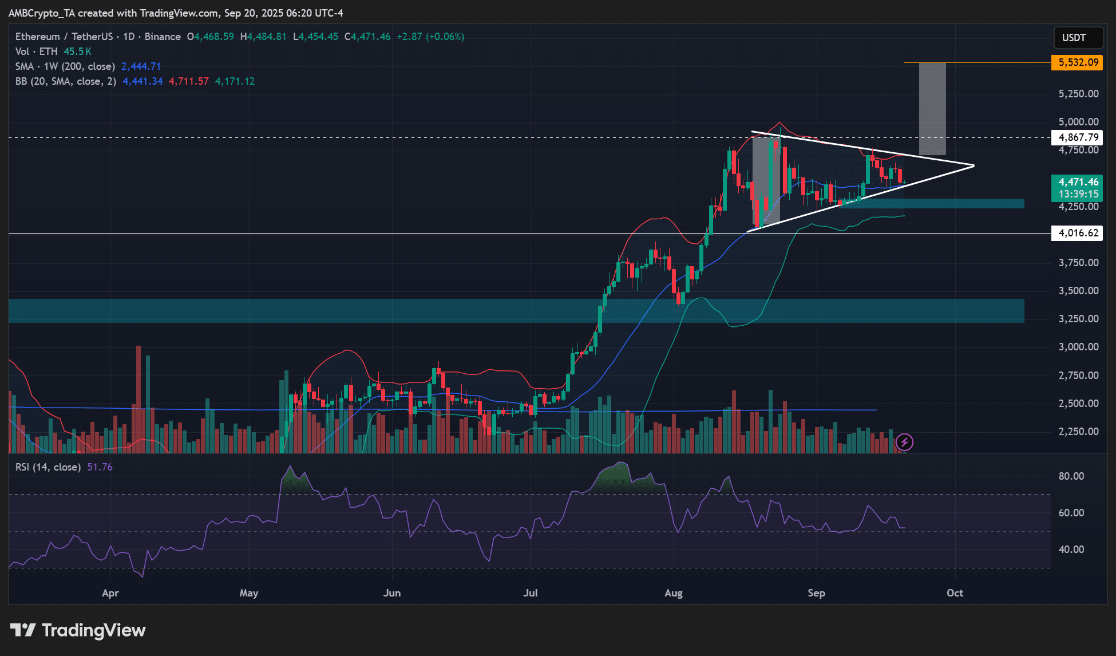Toggle the Vol ETH indicator legend

point(37,52)
